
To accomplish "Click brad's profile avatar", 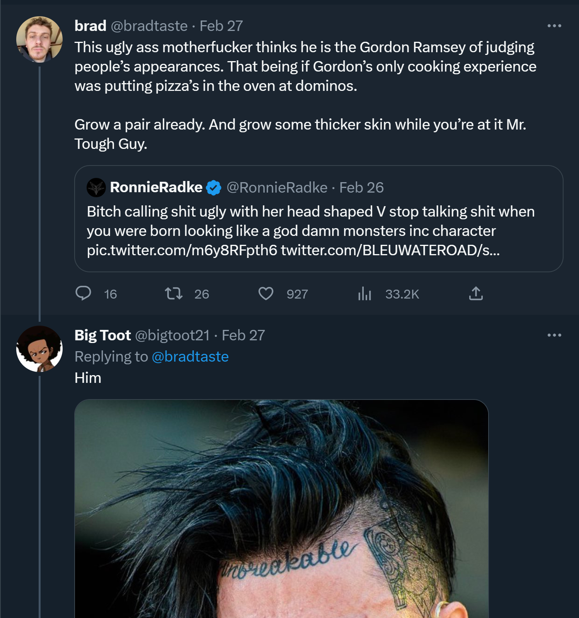I will click(x=39, y=39).
